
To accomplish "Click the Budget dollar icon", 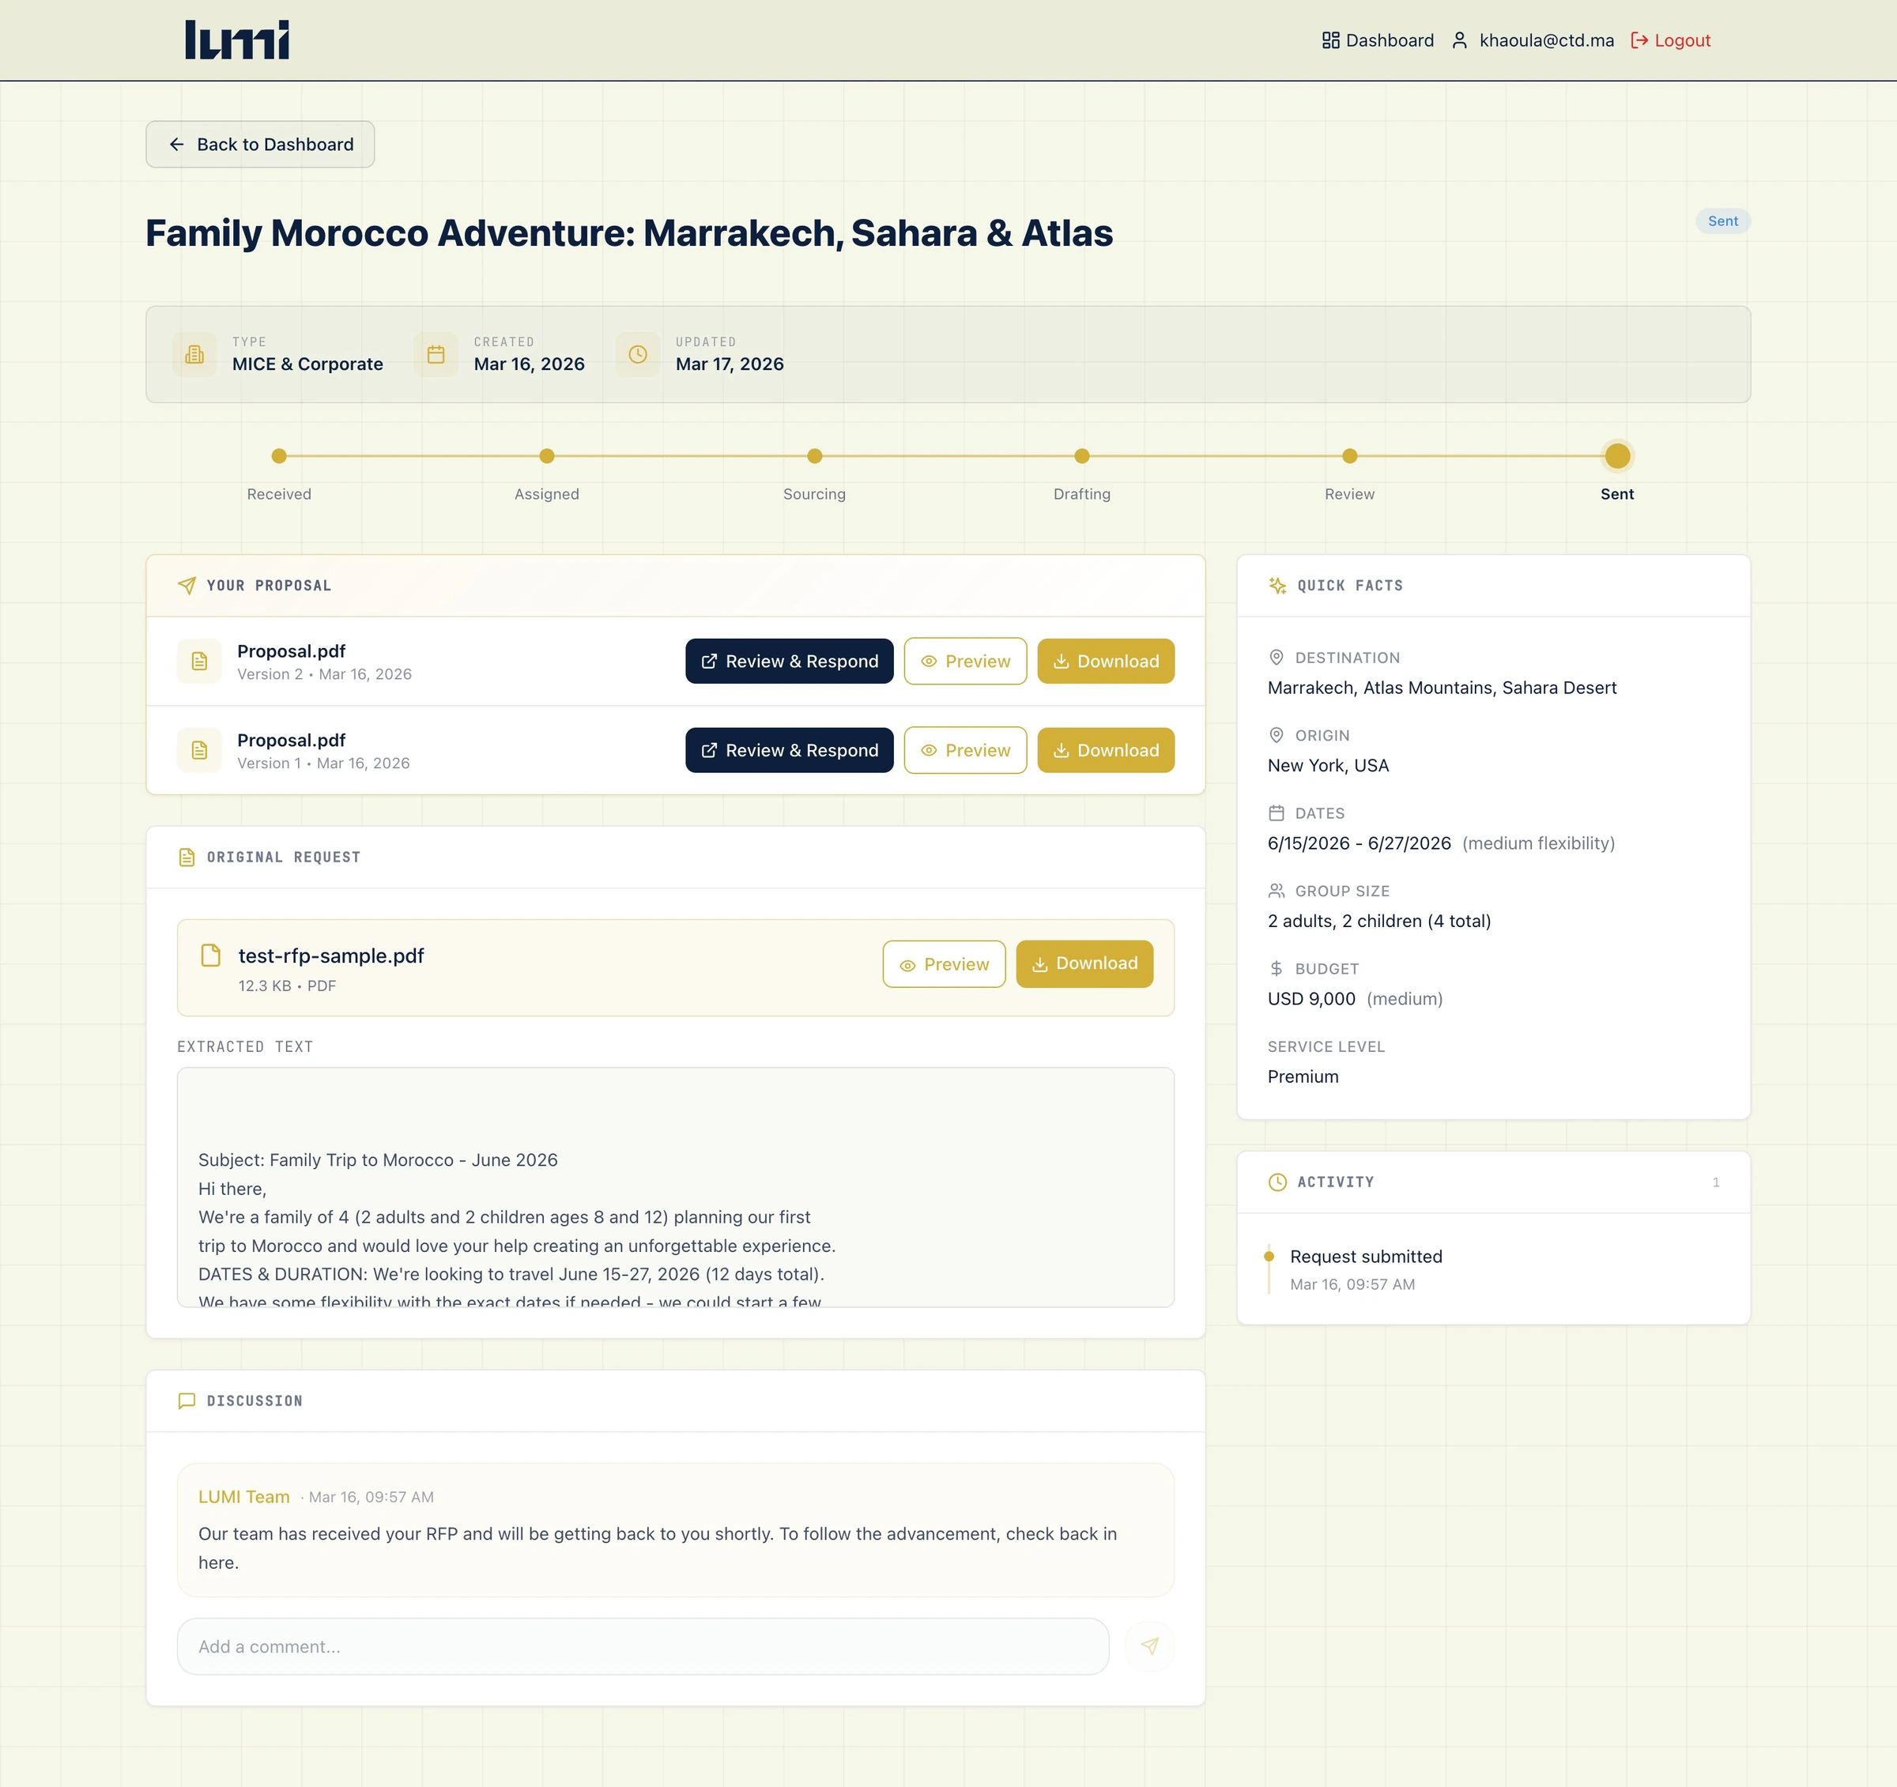I will tap(1276, 968).
